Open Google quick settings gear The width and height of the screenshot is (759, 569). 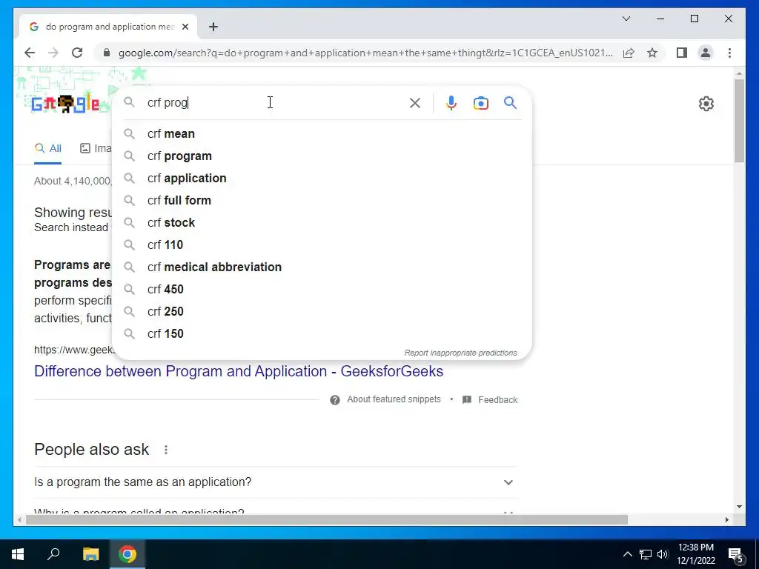click(x=706, y=104)
